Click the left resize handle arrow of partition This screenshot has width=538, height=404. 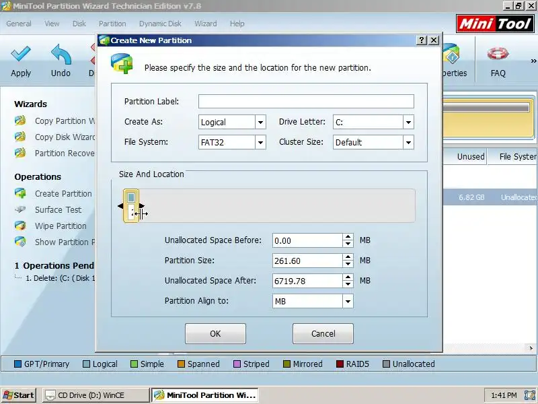tap(120, 206)
